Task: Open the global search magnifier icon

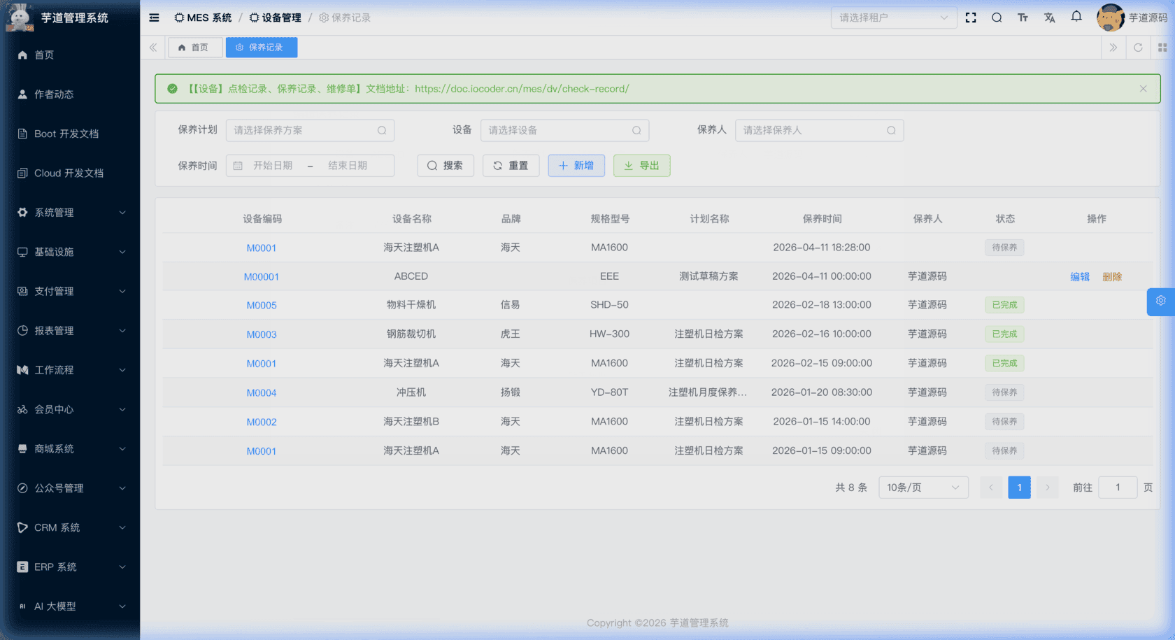Action: [x=997, y=17]
